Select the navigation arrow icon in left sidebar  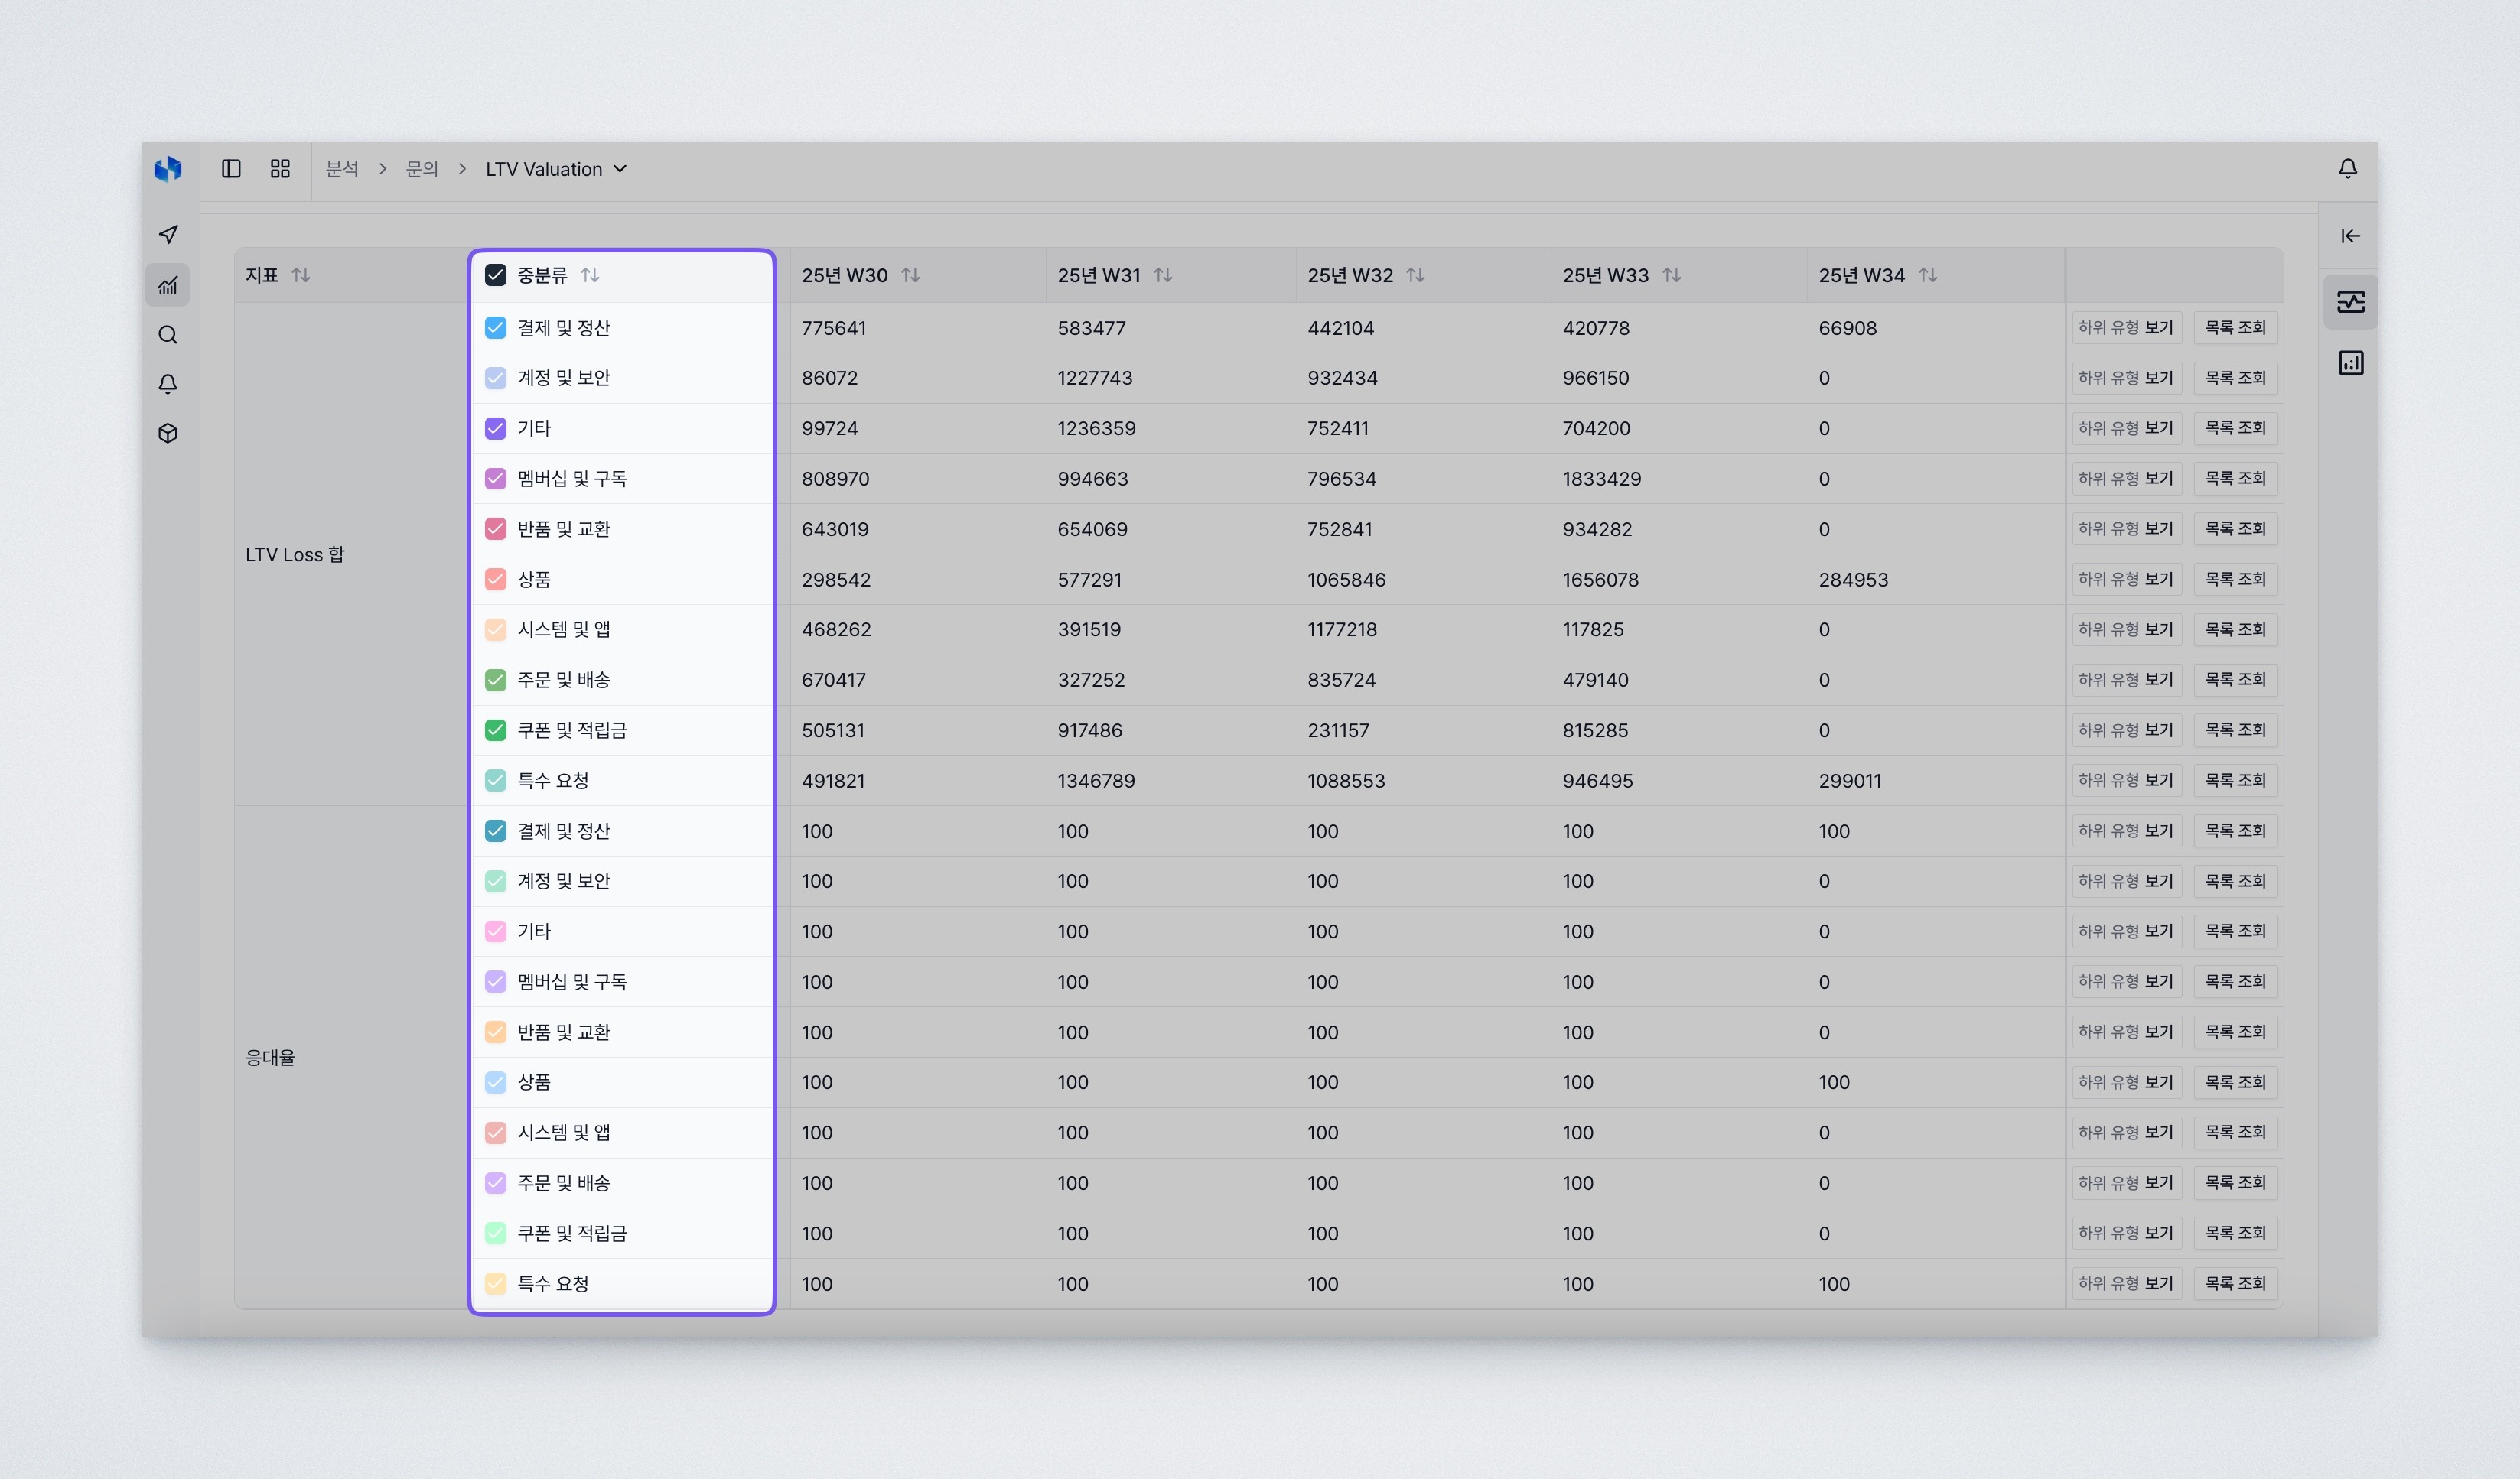168,235
